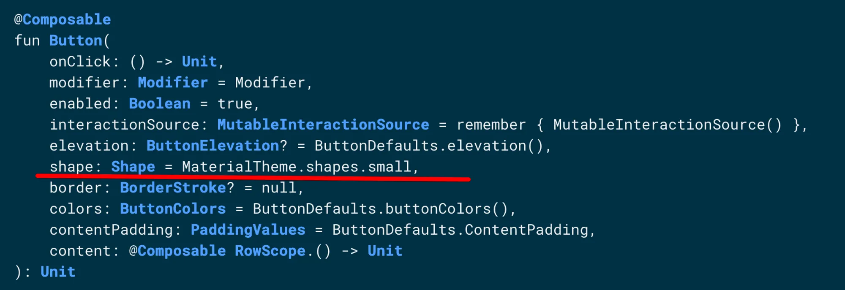Click the onClick parameter name
This screenshot has height=290, width=845.
(80, 62)
